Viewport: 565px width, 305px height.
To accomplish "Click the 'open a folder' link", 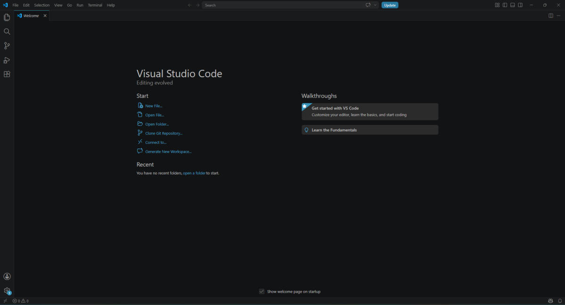I will coord(194,173).
